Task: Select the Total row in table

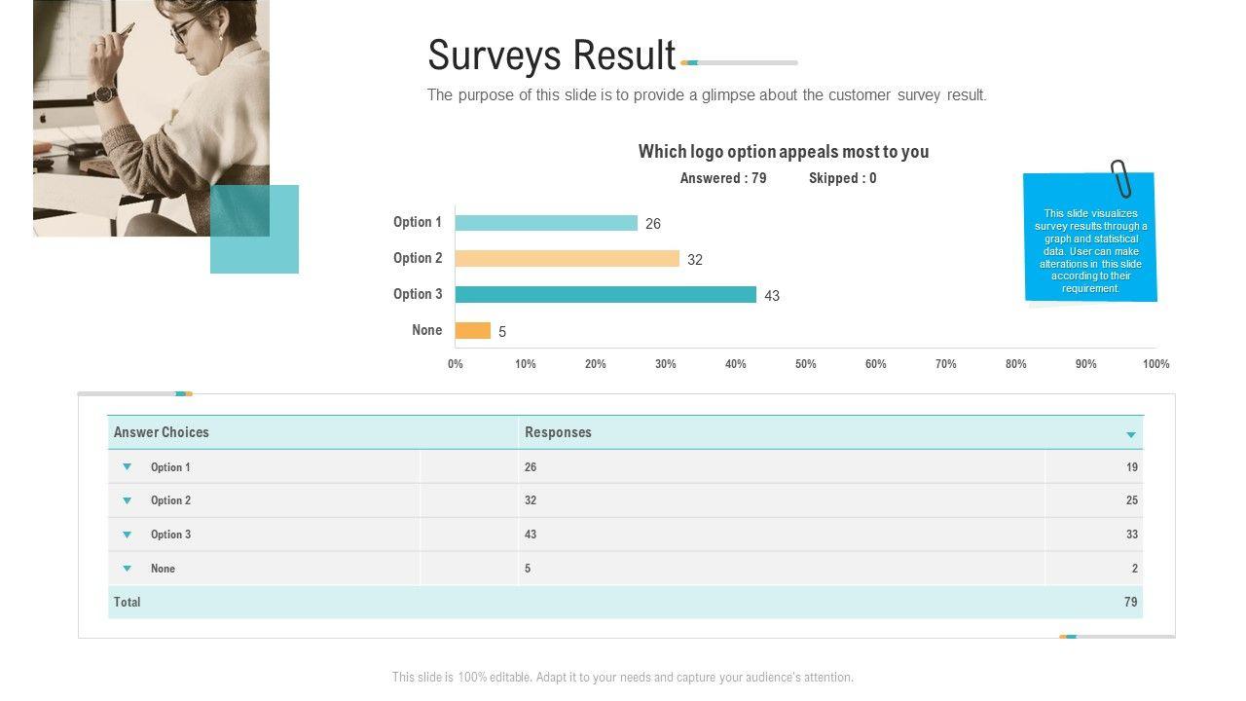Action: coord(623,602)
